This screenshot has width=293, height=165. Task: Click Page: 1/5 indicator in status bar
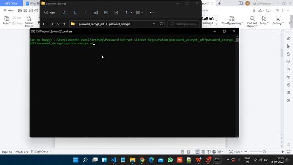click(7, 152)
